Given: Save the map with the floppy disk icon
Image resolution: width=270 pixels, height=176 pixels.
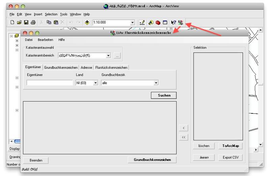Looking at the screenshot, I should (x=26, y=22).
